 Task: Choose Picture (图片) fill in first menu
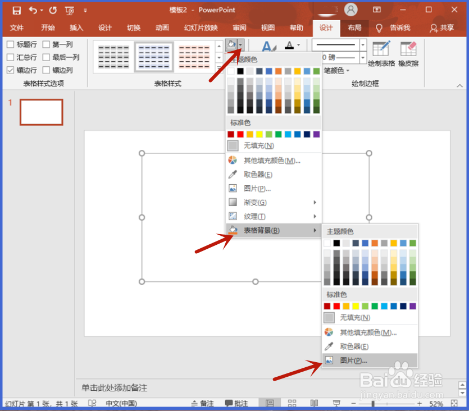[274, 188]
